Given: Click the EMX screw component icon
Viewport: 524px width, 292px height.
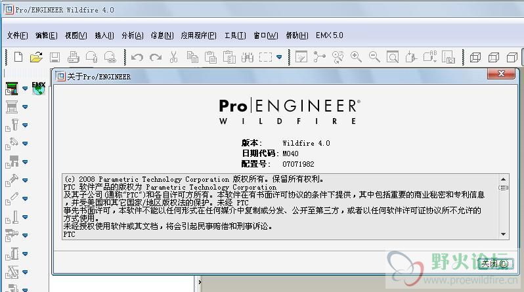Looking at the screenshot, I should pos(12,125).
